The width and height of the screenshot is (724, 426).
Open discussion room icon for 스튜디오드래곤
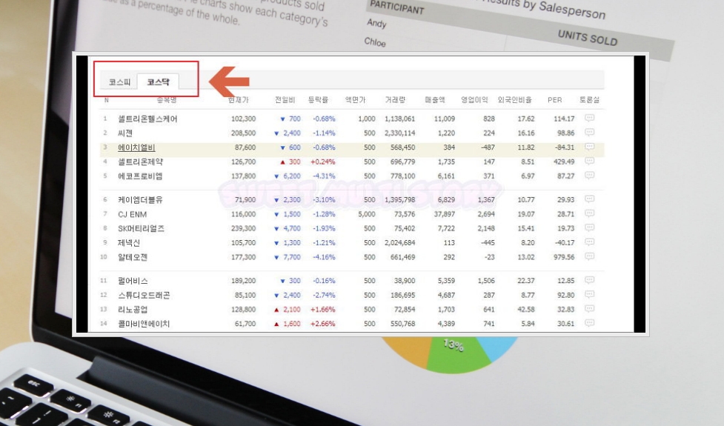coord(589,294)
